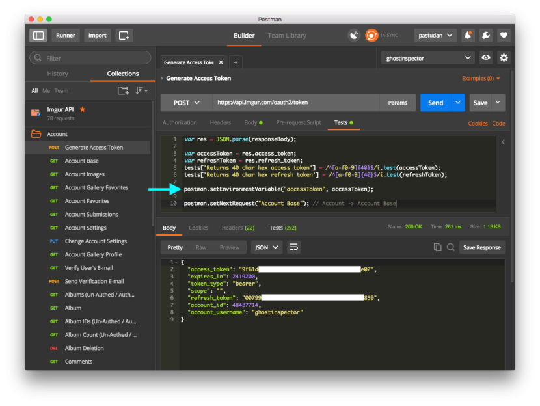The image size is (540, 406).
Task: Switch to Pre-request Script tab
Action: point(299,122)
